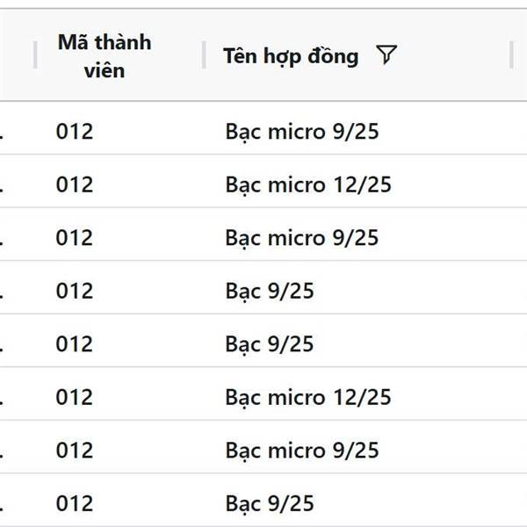Click the Tên hợp đồng header label
The width and height of the screenshot is (527, 527).
tap(291, 56)
